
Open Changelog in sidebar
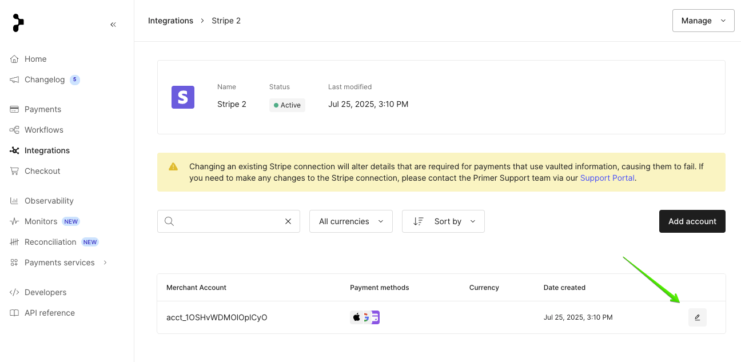pyautogui.click(x=45, y=79)
